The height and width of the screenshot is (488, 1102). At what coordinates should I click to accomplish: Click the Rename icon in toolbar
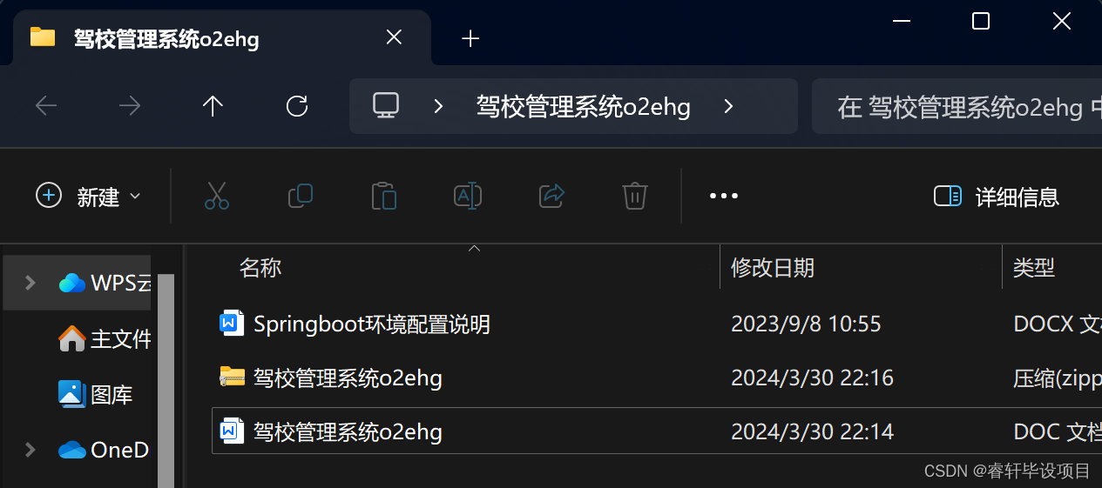tap(468, 196)
